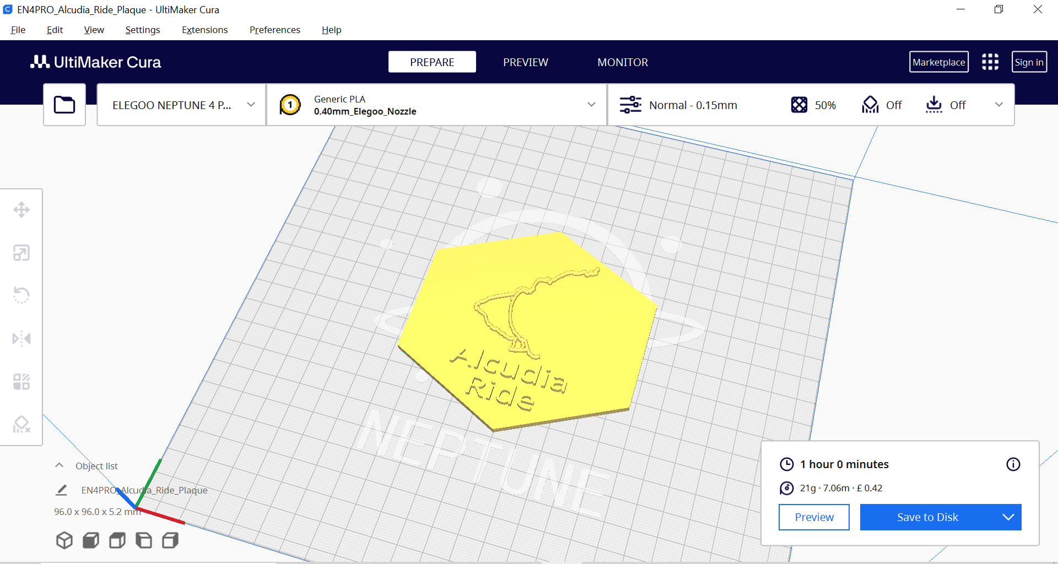Expand the print settings panel chevron
The width and height of the screenshot is (1058, 564).
[x=999, y=105]
